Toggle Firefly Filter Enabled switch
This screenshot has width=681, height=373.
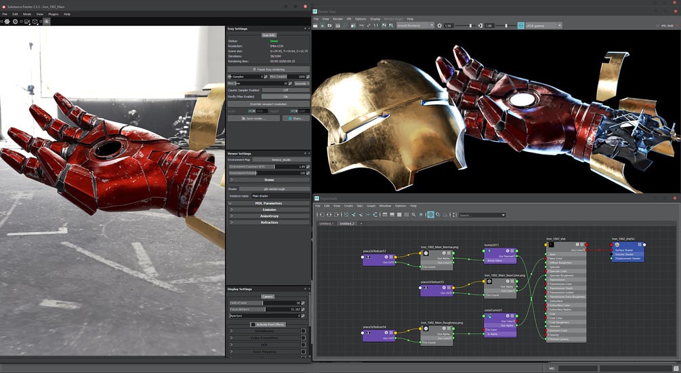click(286, 96)
